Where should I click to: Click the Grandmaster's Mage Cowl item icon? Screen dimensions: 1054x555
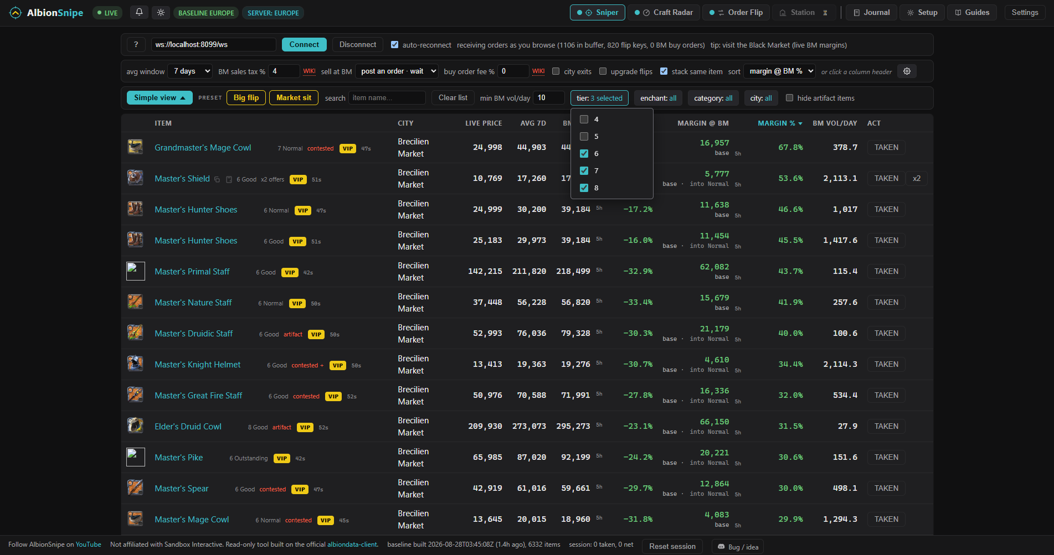pos(135,147)
